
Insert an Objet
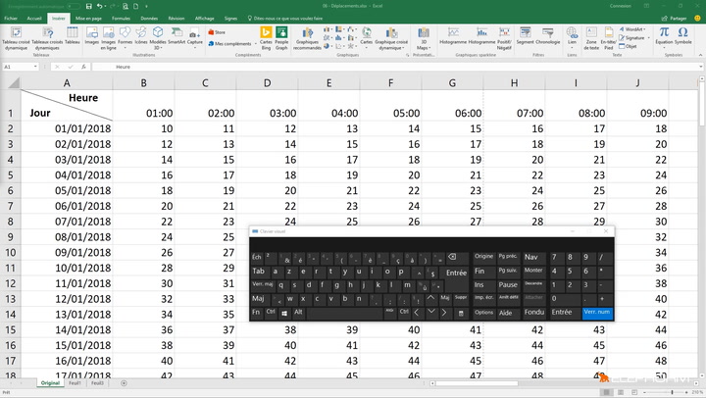point(628,46)
